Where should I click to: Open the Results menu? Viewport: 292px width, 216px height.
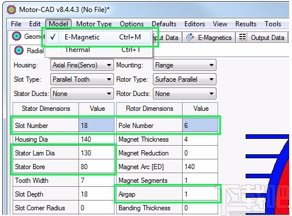(x=246, y=24)
